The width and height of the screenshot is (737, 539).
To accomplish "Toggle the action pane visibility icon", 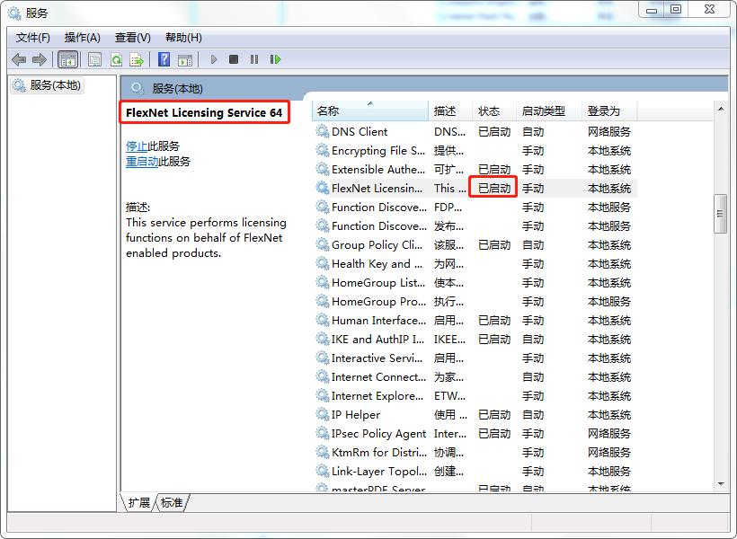I will coord(186,59).
